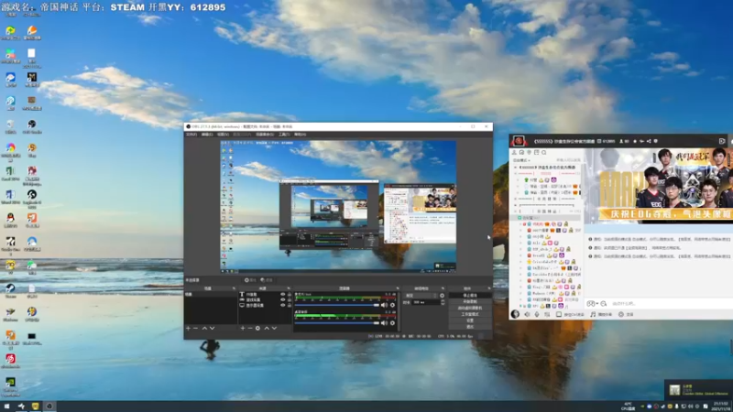The height and width of the screenshot is (412, 733).
Task: Open the 文件(F) menu in OBS
Action: point(191,135)
